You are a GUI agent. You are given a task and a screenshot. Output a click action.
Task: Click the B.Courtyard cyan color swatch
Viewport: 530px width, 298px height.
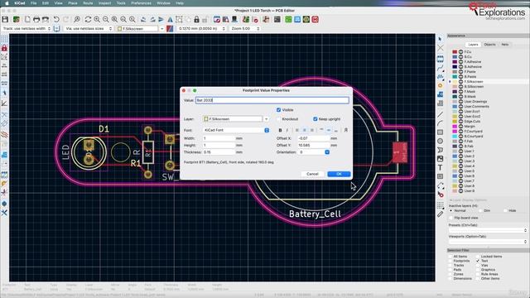[x=455, y=136]
